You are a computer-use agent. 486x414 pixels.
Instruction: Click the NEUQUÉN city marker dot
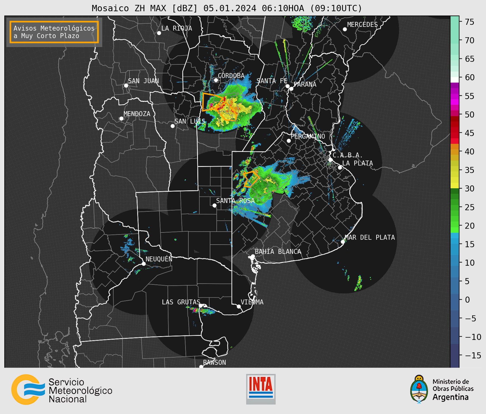[x=143, y=264]
